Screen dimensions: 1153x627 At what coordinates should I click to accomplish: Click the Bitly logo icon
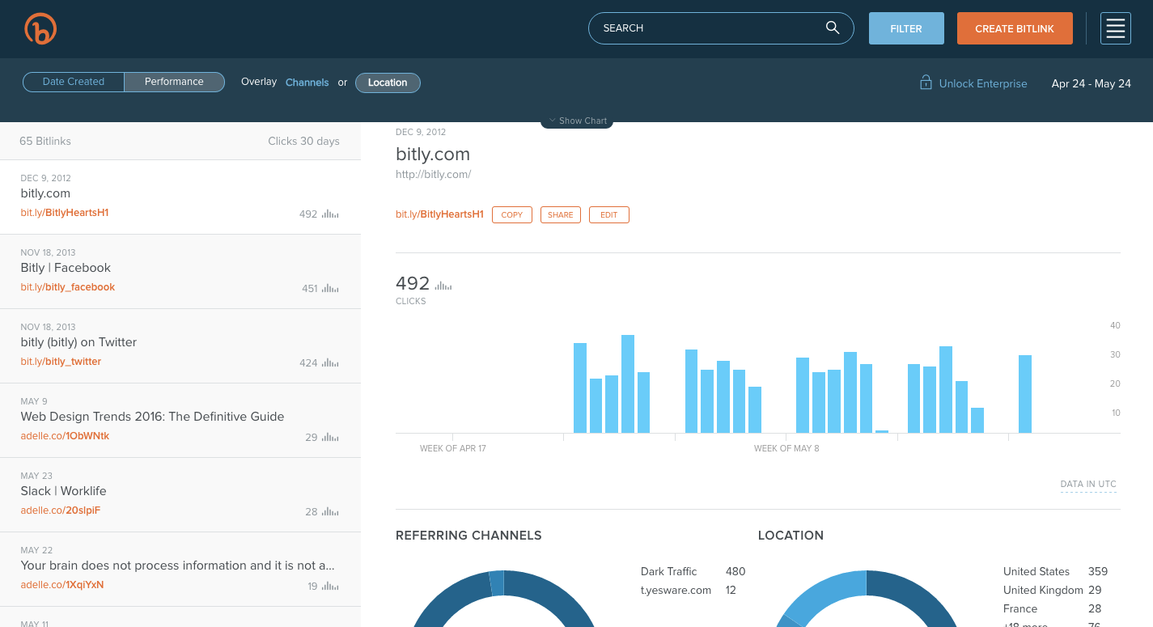[x=40, y=28]
